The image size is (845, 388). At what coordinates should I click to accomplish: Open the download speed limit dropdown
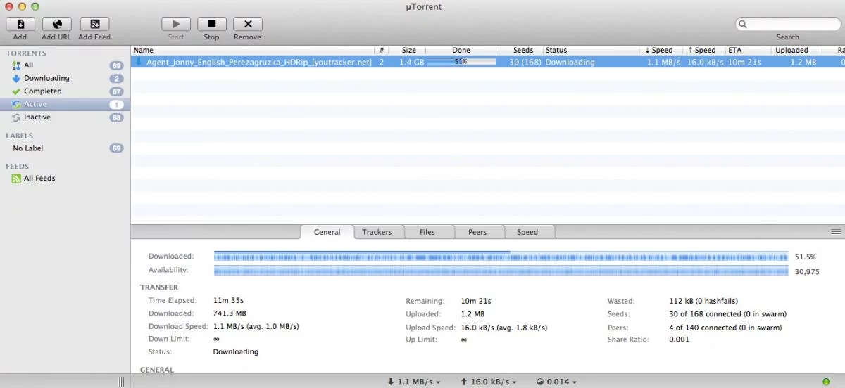pyautogui.click(x=414, y=382)
